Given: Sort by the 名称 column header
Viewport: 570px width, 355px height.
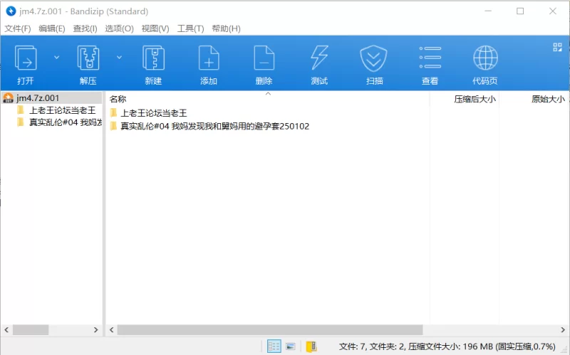Looking at the screenshot, I should pyautogui.click(x=118, y=100).
